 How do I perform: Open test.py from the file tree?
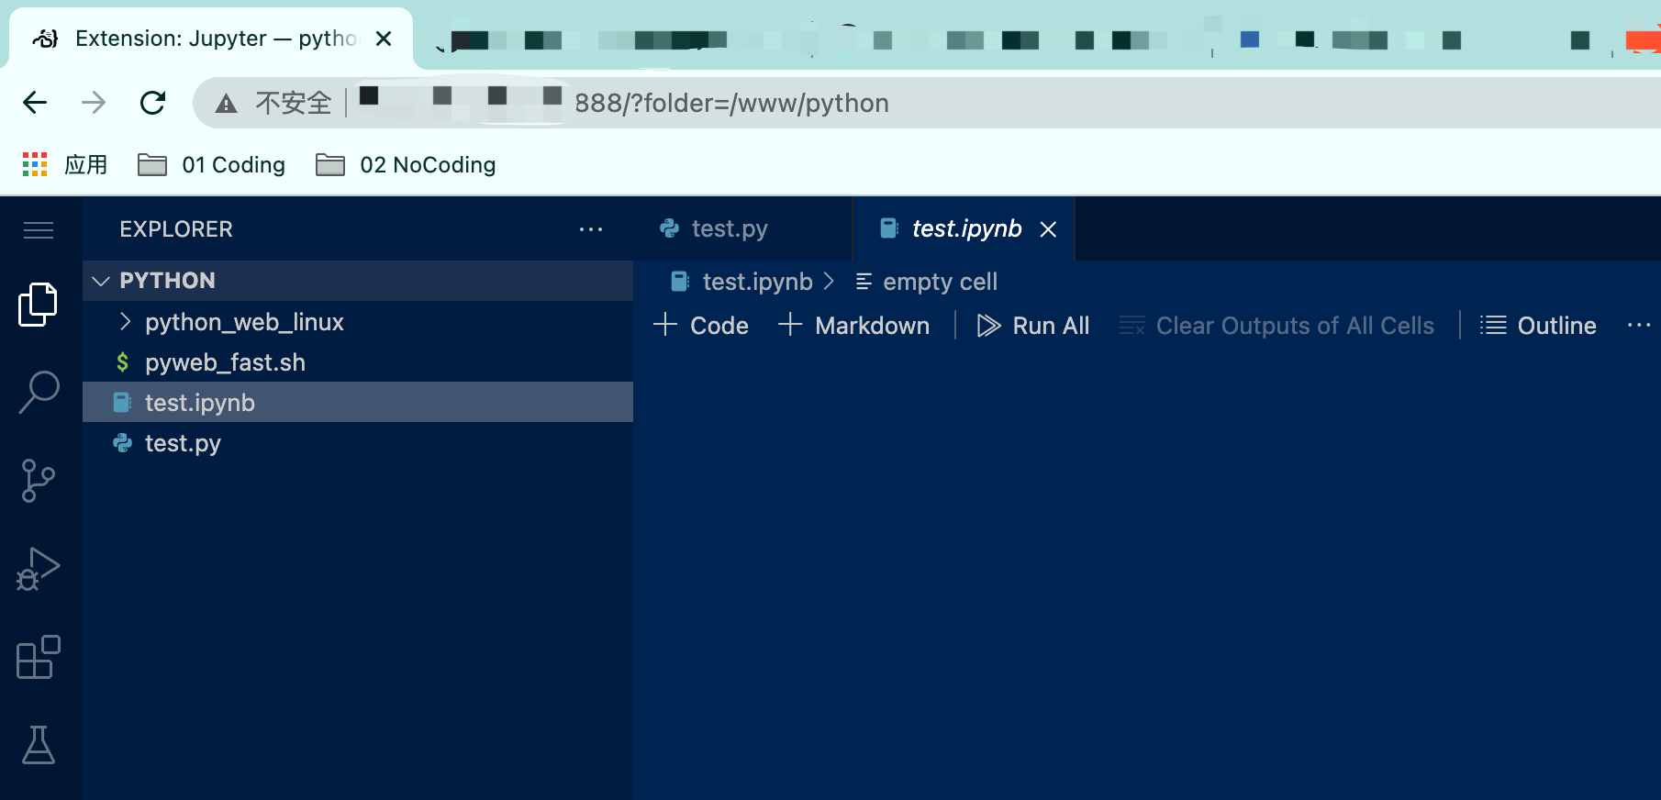point(358,443)
